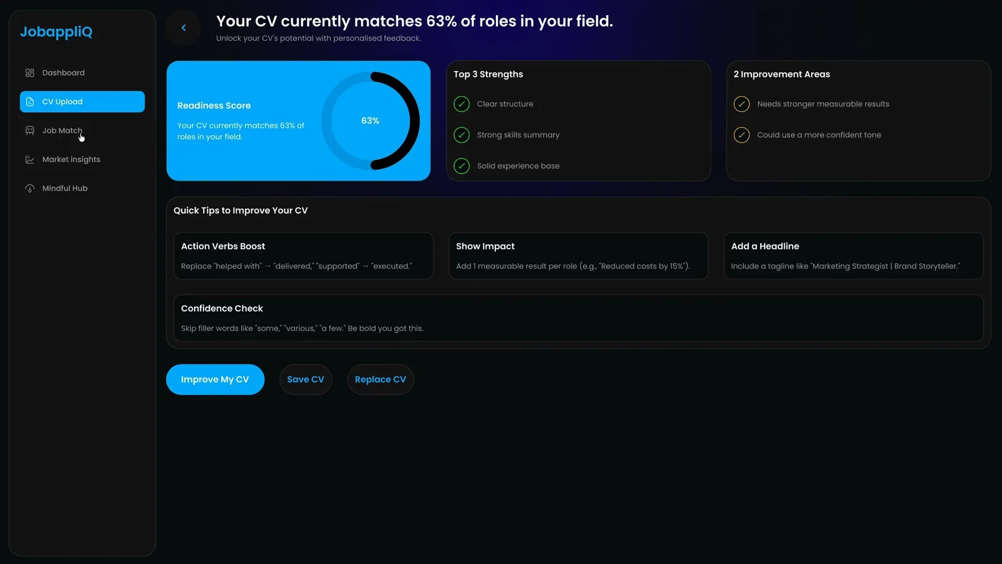Click the 'Strong skills summary' strength text
The image size is (1002, 564).
tap(519, 135)
